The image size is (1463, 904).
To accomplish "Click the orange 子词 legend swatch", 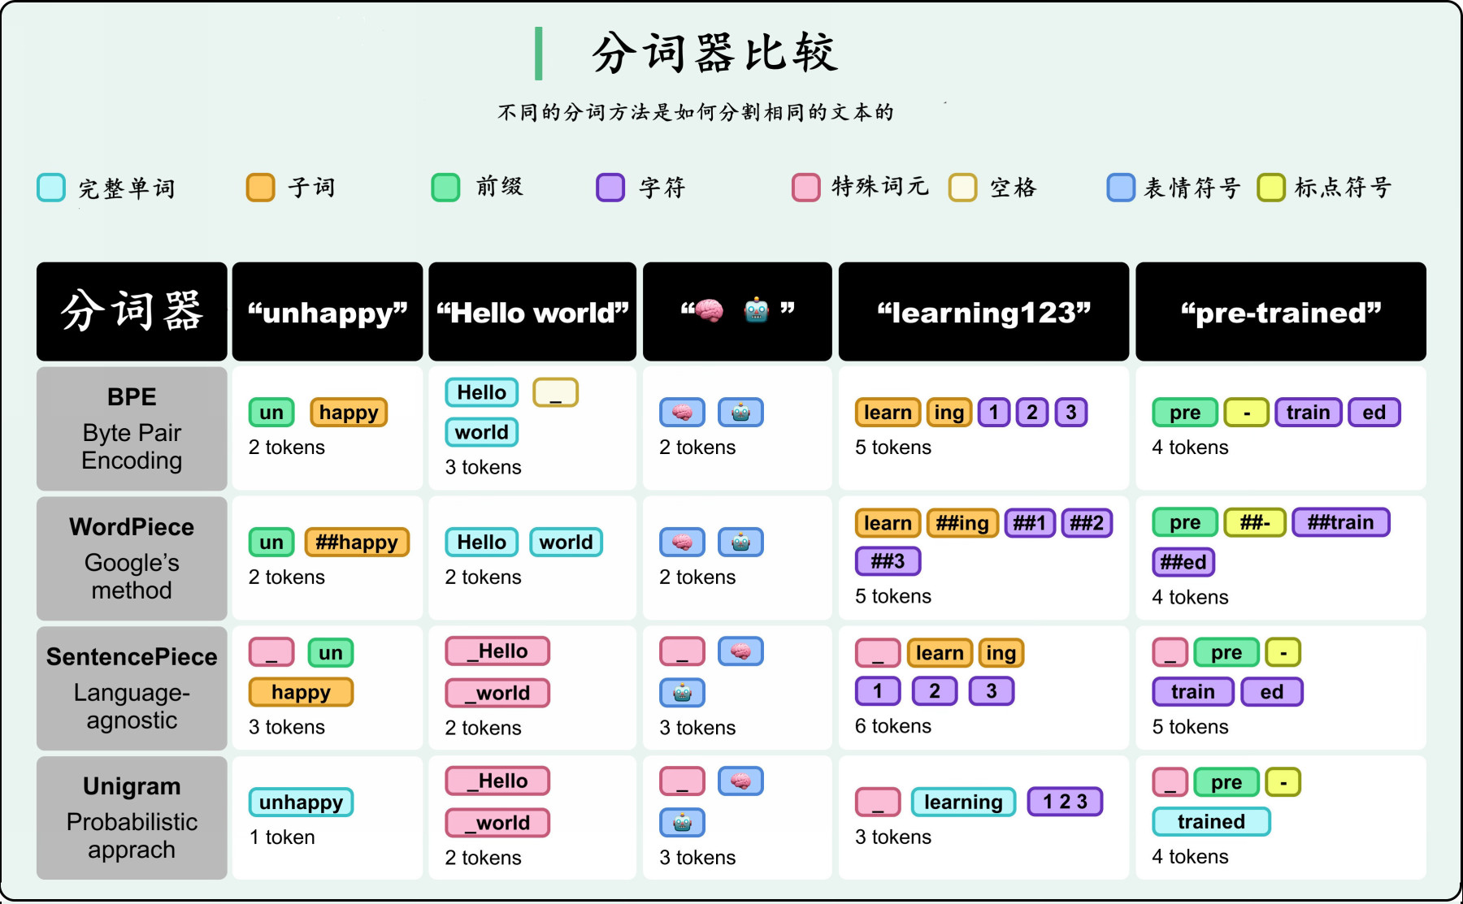I will pos(261,188).
